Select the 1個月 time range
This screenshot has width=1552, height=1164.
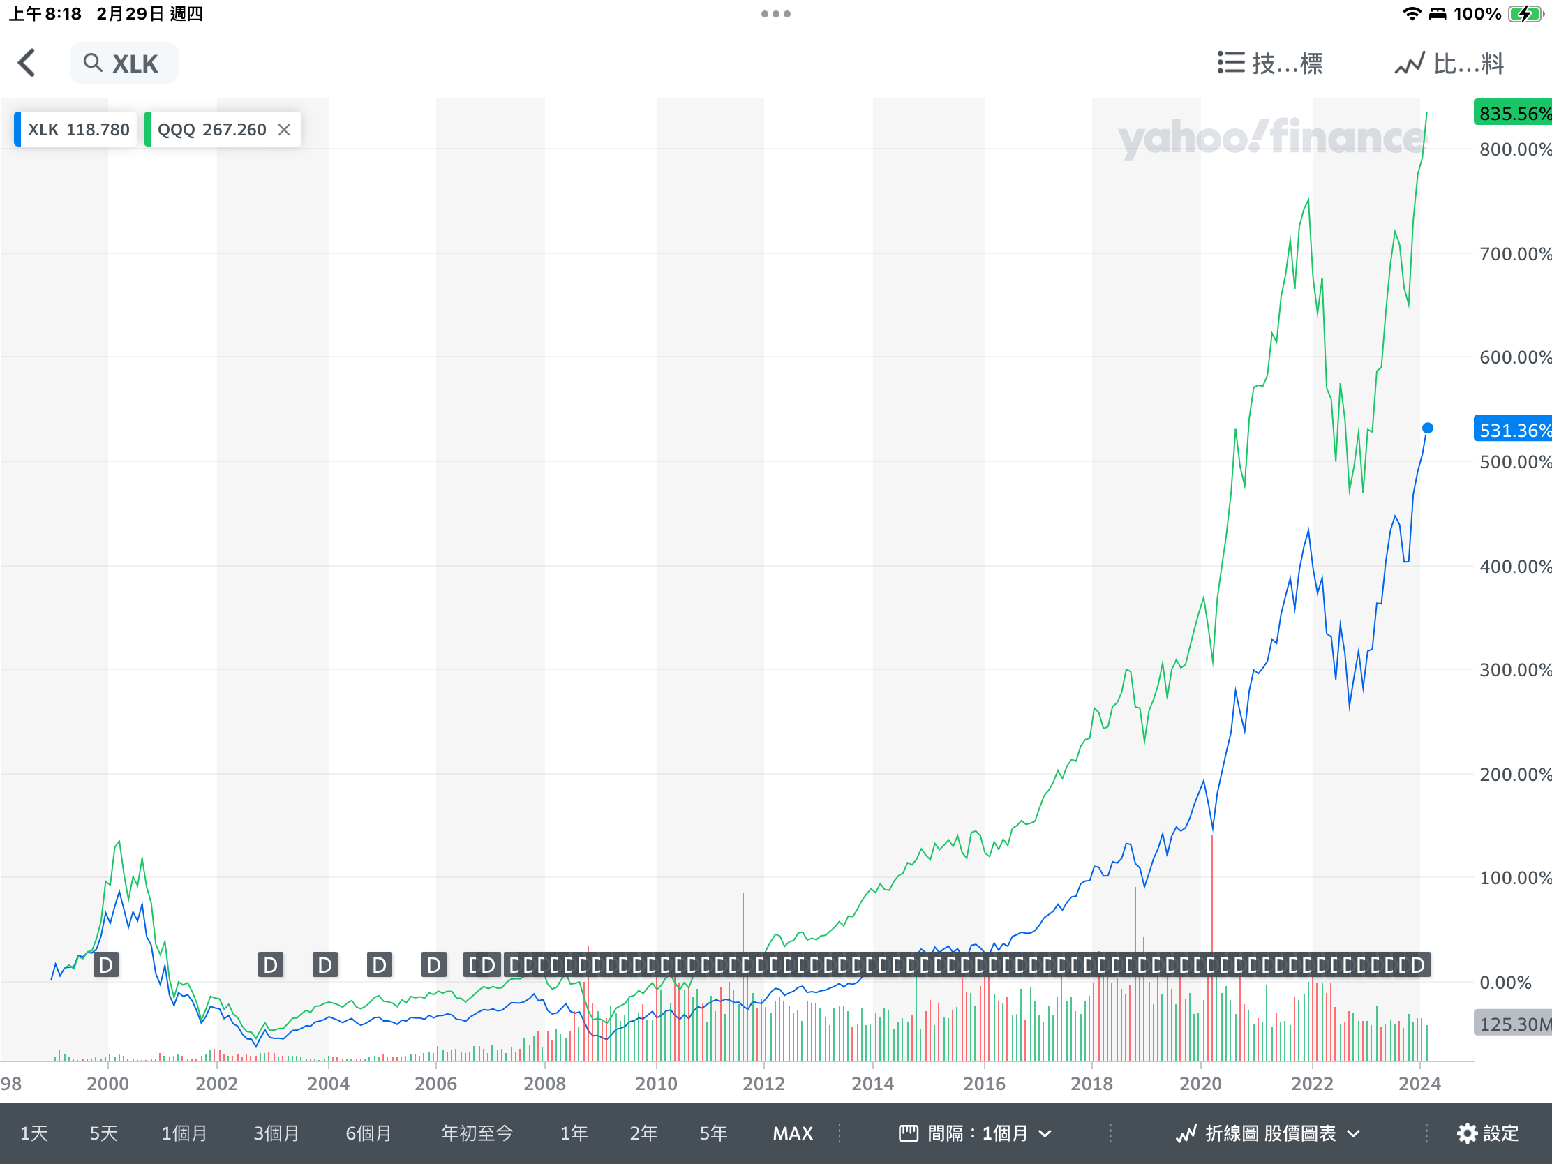click(x=184, y=1133)
